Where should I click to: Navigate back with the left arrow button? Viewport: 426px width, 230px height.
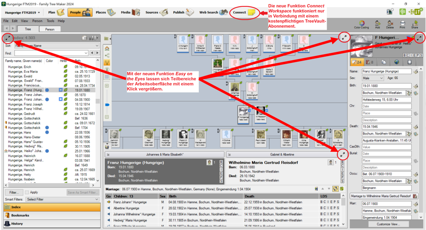tap(7, 28)
